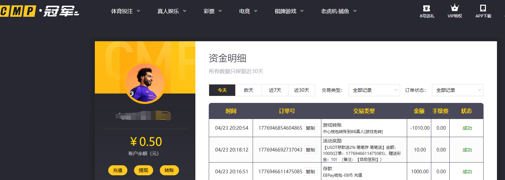Click the 游戏转账 transaction type text
This screenshot has height=180, width=505.
[332, 125]
